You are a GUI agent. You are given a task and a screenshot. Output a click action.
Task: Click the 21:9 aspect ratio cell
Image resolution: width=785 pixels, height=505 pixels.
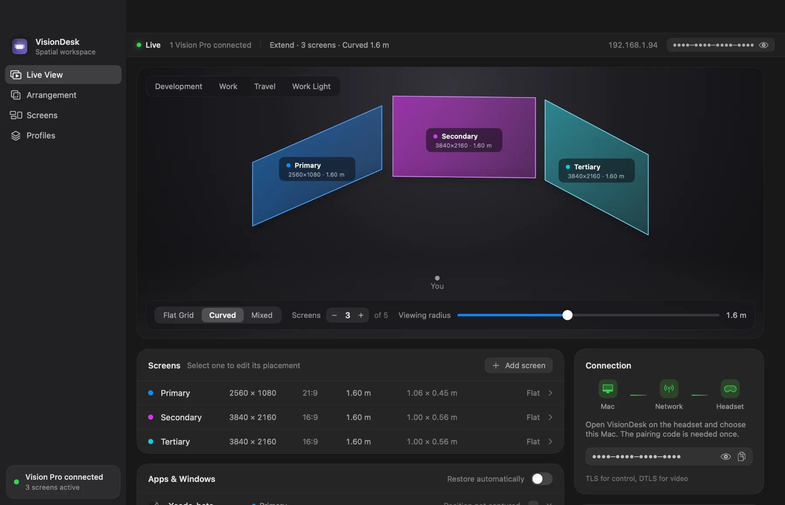(x=310, y=393)
